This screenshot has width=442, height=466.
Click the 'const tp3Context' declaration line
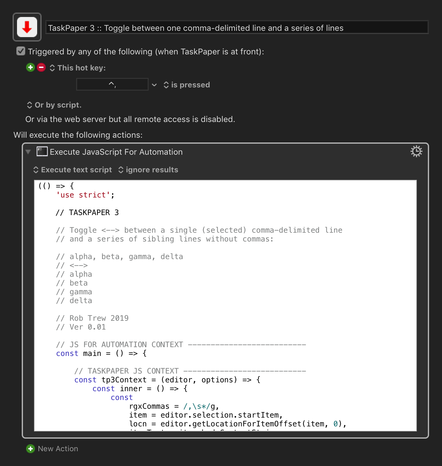(167, 380)
